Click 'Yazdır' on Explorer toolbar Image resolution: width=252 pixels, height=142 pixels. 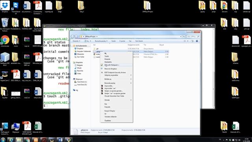coord(113,41)
